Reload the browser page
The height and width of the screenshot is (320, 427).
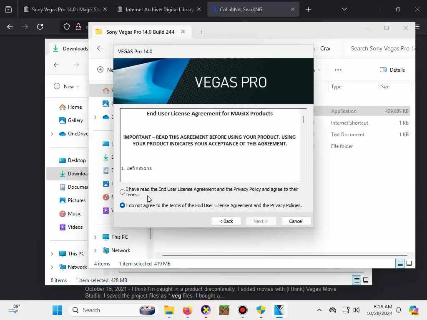click(x=40, y=27)
